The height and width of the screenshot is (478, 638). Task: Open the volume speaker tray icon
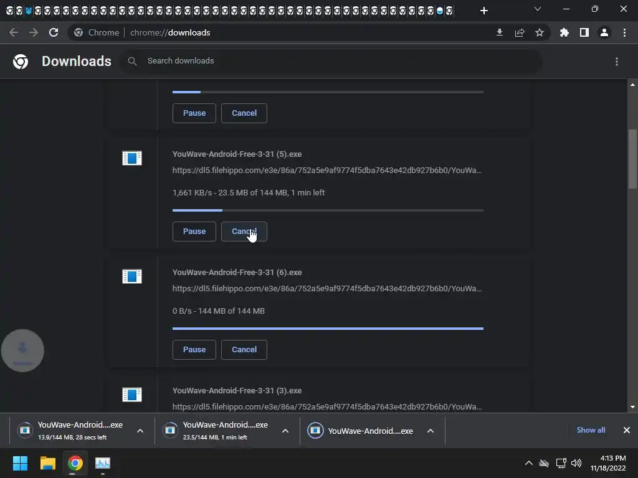point(576,463)
